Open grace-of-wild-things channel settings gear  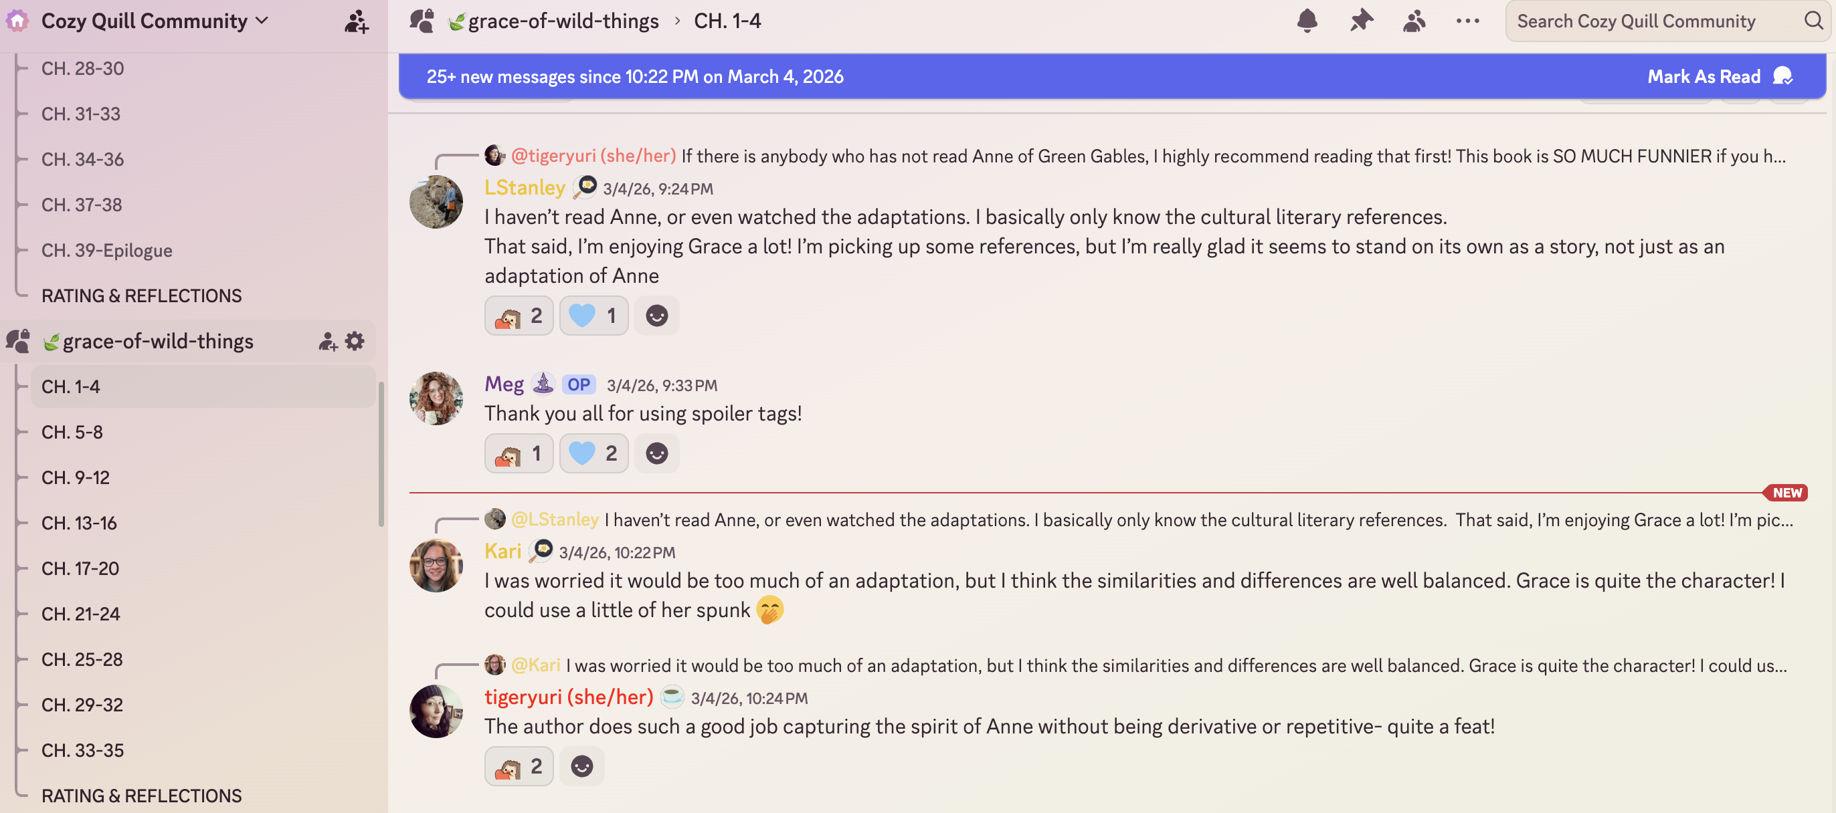coord(355,341)
